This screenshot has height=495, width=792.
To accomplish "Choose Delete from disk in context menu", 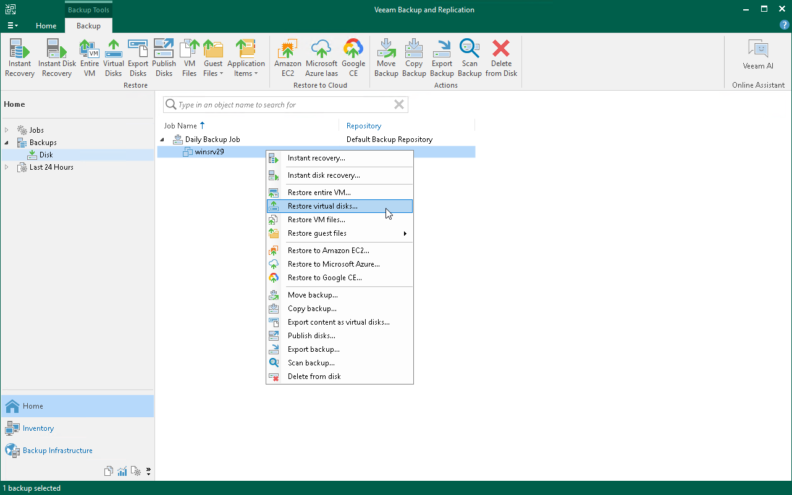I will coord(340,376).
